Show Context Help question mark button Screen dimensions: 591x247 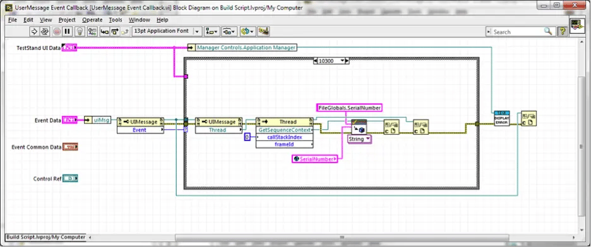pos(563,32)
